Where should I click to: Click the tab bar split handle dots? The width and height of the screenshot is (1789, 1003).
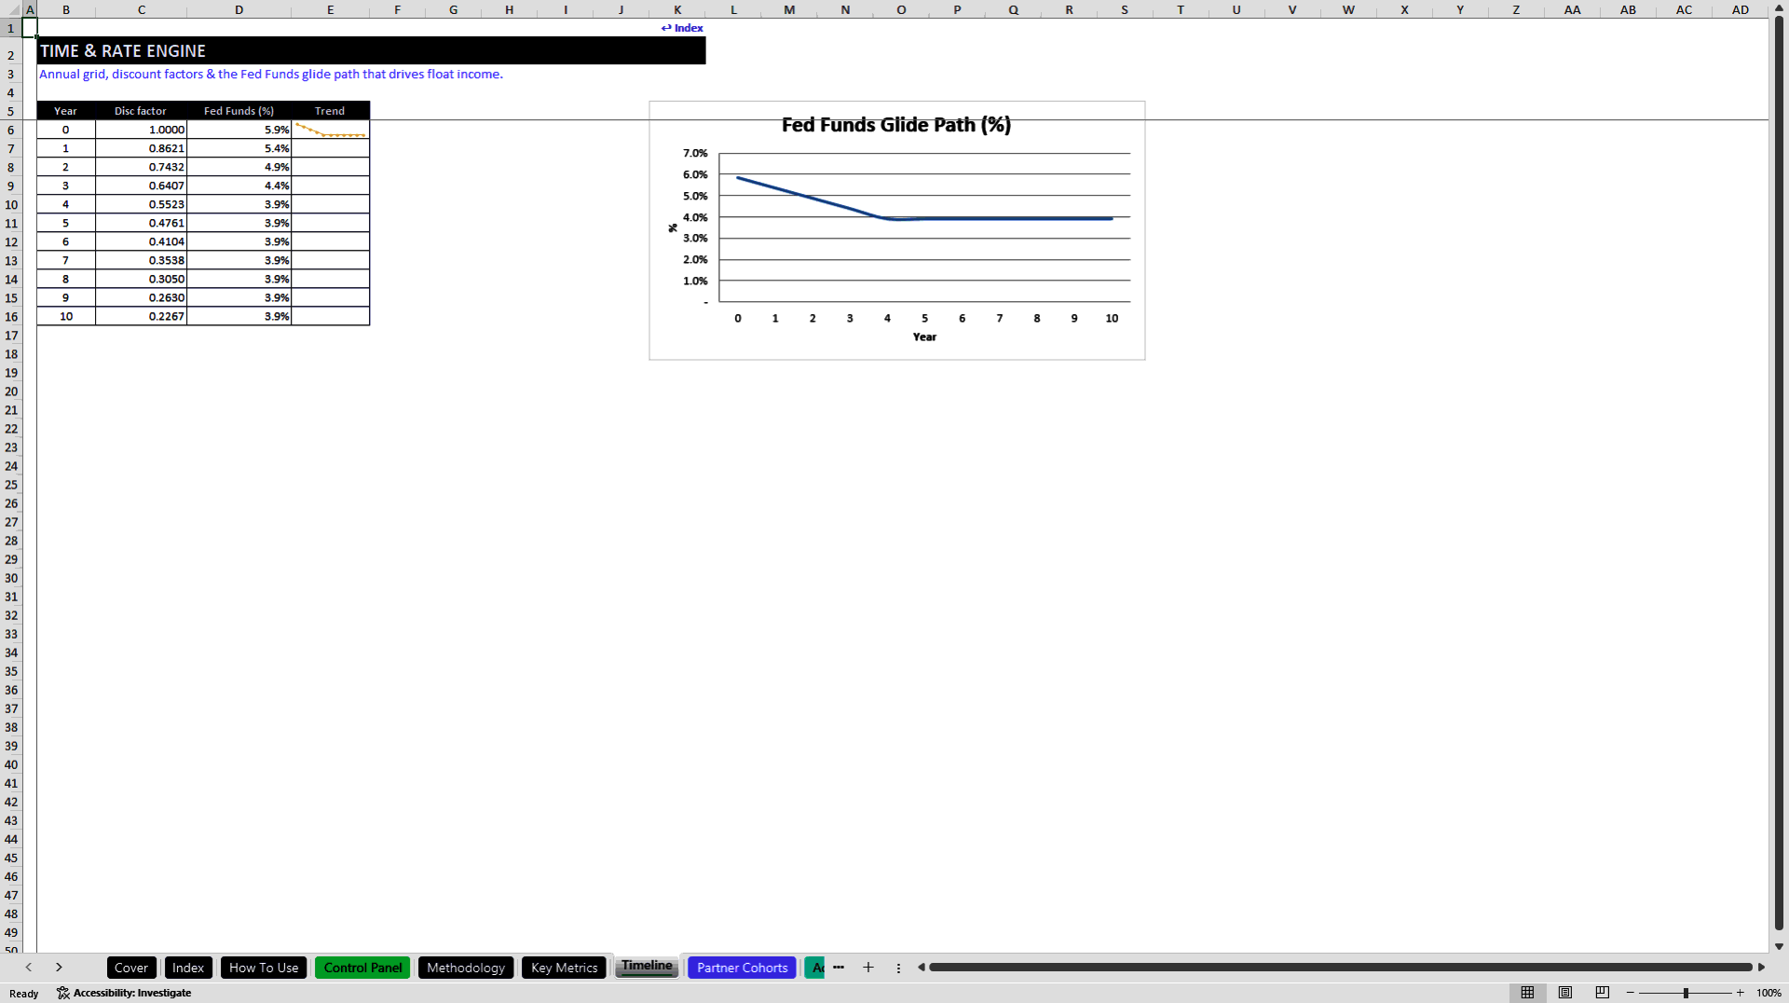click(x=898, y=968)
